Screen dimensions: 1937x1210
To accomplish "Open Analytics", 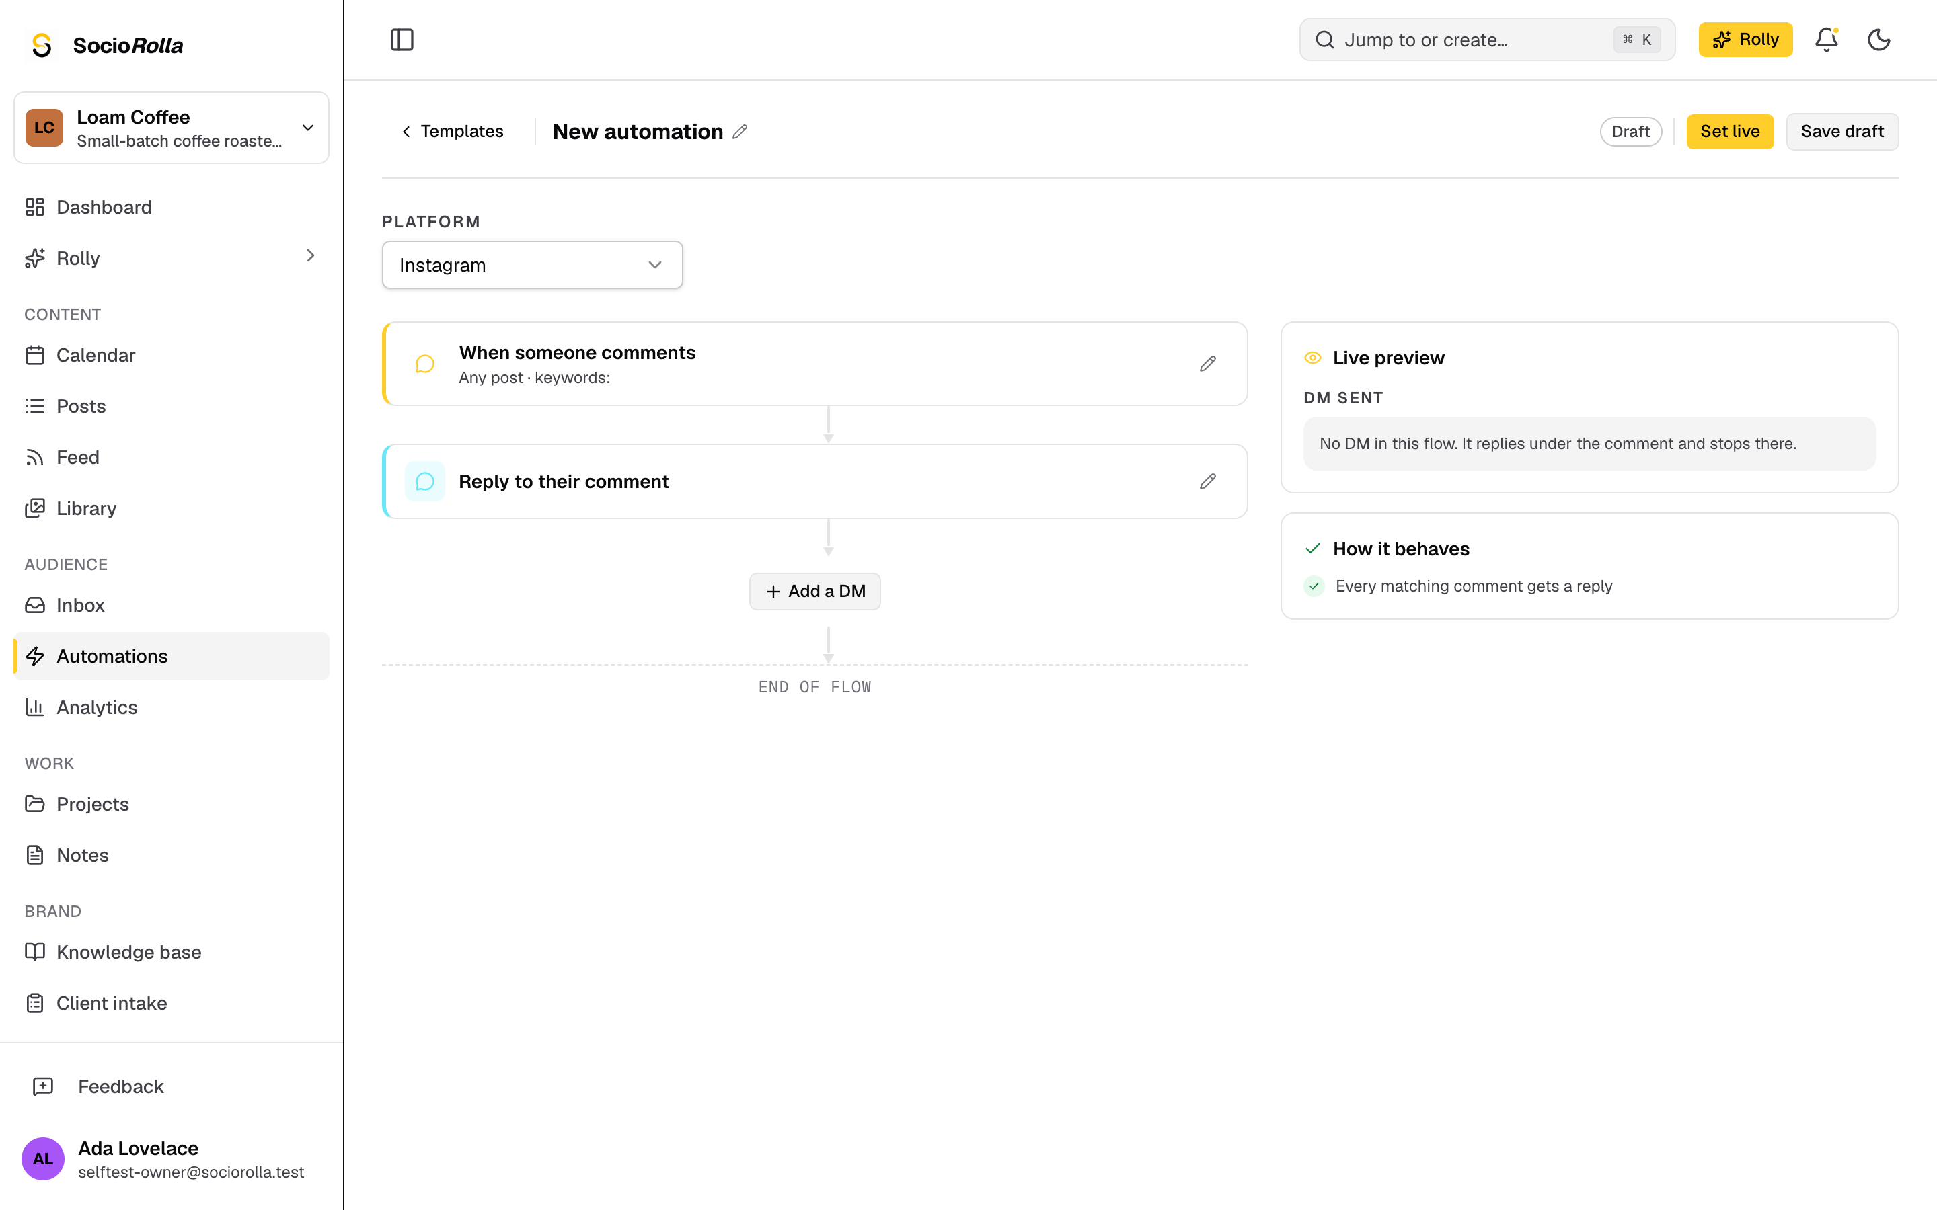I will click(x=172, y=707).
